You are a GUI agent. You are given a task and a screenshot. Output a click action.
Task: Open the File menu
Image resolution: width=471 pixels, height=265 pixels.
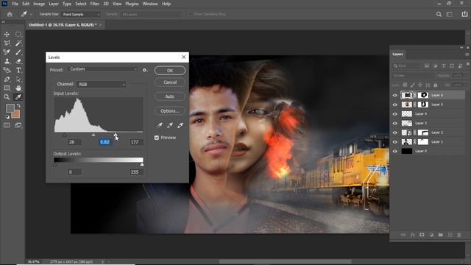coord(15,4)
